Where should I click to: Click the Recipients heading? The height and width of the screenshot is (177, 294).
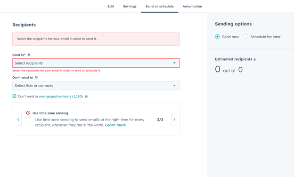point(24,25)
